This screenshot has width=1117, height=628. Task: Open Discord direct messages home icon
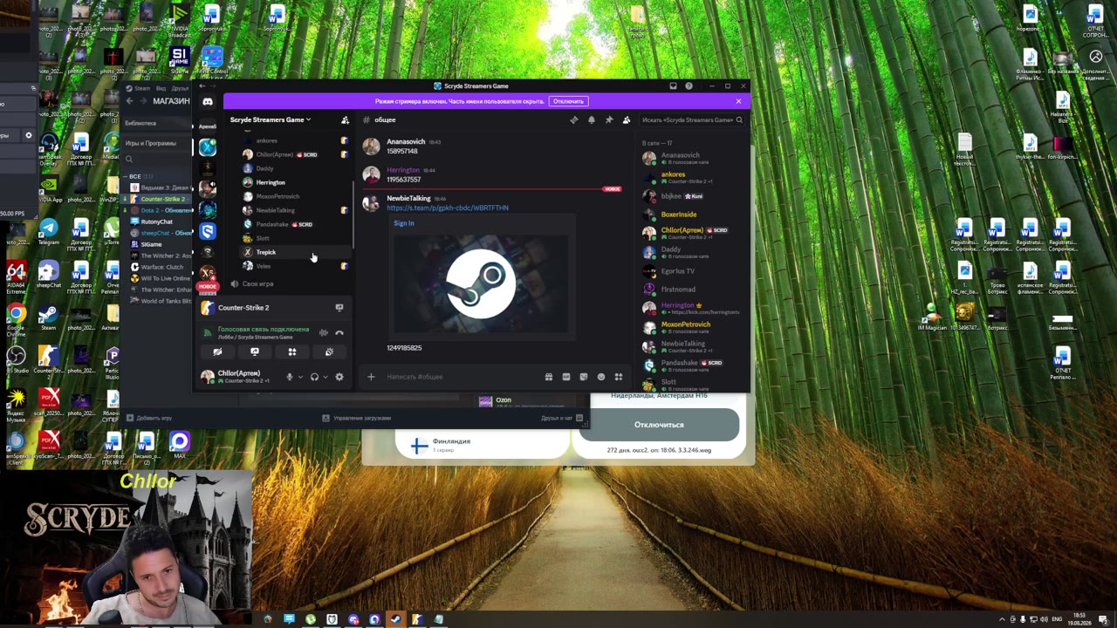[x=208, y=102]
